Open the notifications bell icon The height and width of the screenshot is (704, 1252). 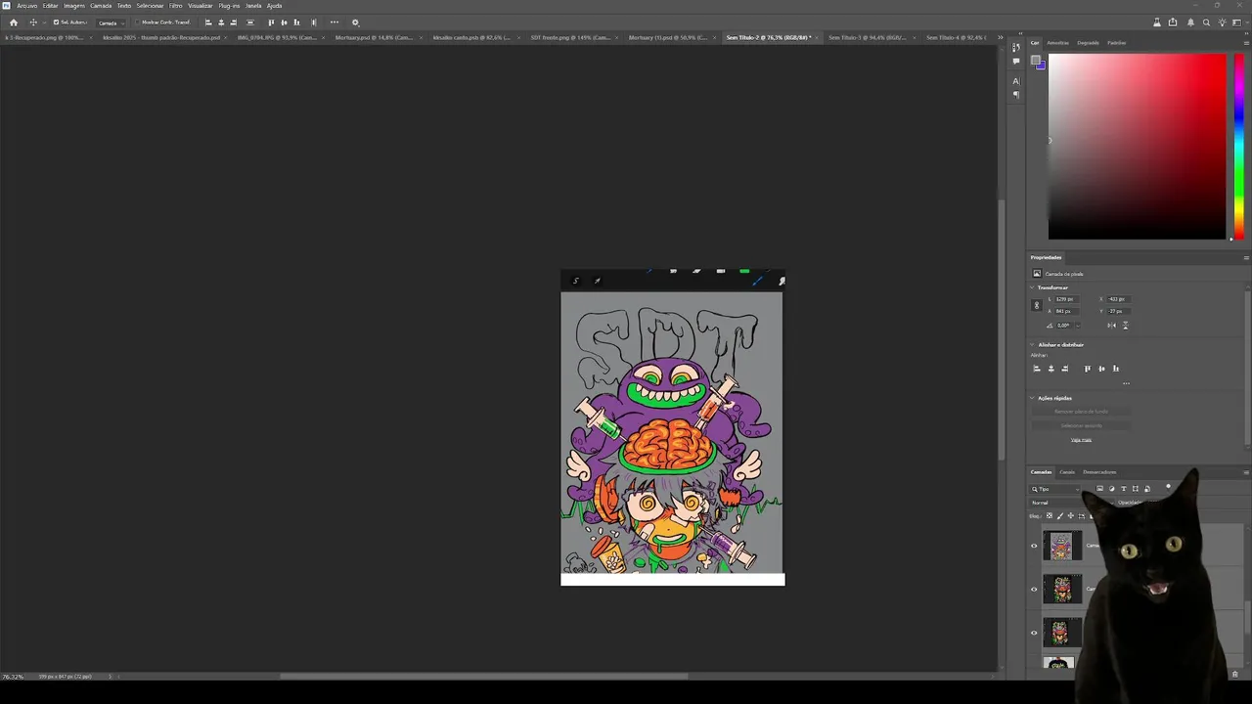pos(1190,22)
